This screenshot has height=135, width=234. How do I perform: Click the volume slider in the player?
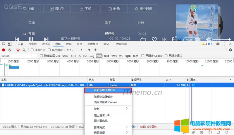tap(222, 39)
